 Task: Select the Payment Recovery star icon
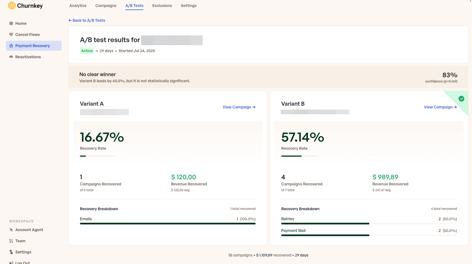(11, 46)
